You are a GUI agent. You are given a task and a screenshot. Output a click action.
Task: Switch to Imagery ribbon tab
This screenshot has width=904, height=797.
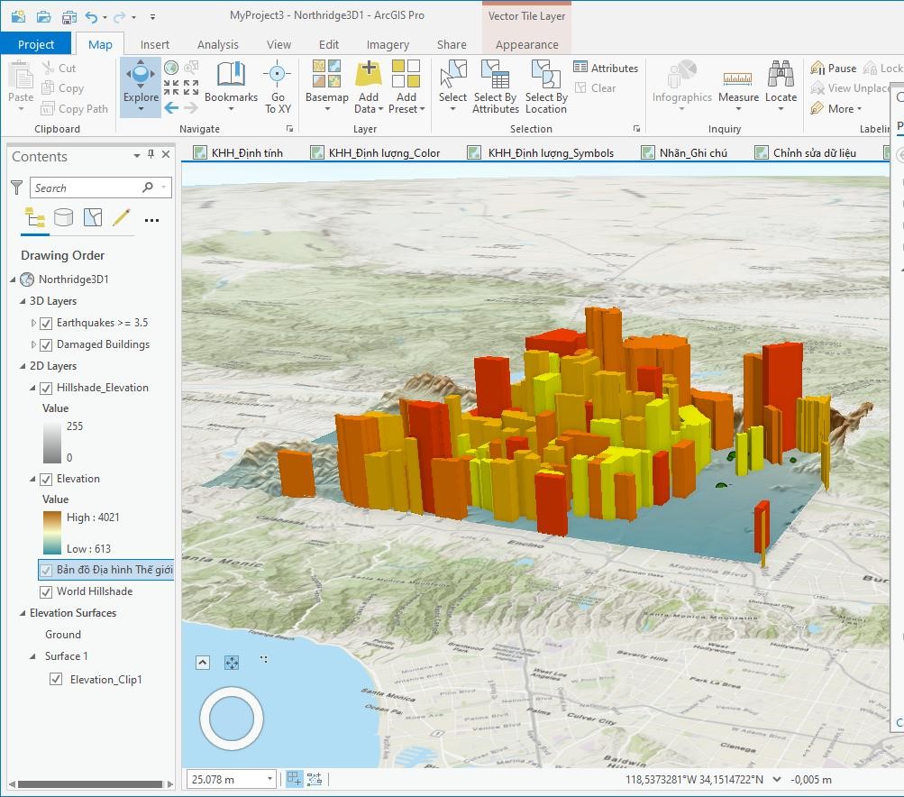point(388,44)
